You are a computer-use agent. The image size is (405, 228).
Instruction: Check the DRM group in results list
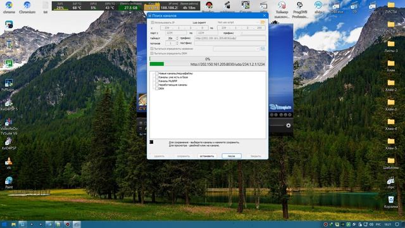[156, 89]
